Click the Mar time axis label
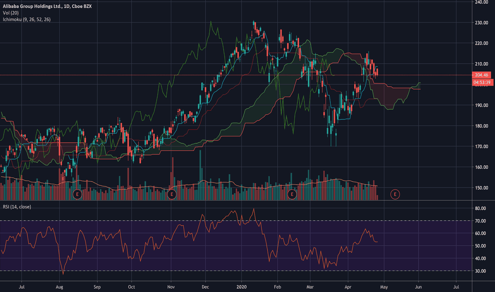 [x=310, y=287]
